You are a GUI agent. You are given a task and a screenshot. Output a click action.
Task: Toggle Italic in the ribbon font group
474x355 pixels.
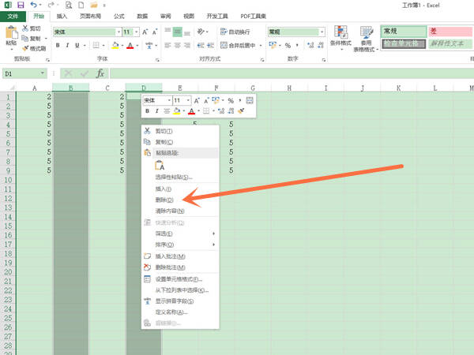point(67,45)
